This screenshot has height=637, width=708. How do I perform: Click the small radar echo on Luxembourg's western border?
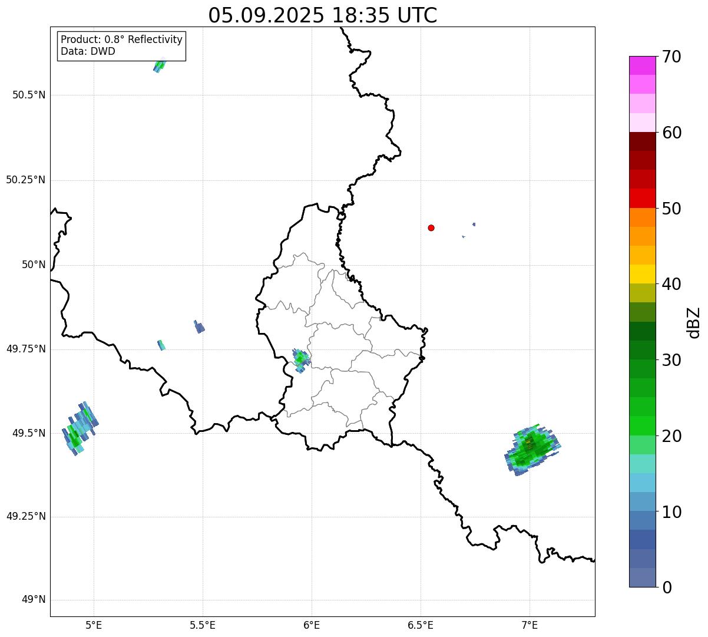(x=301, y=360)
